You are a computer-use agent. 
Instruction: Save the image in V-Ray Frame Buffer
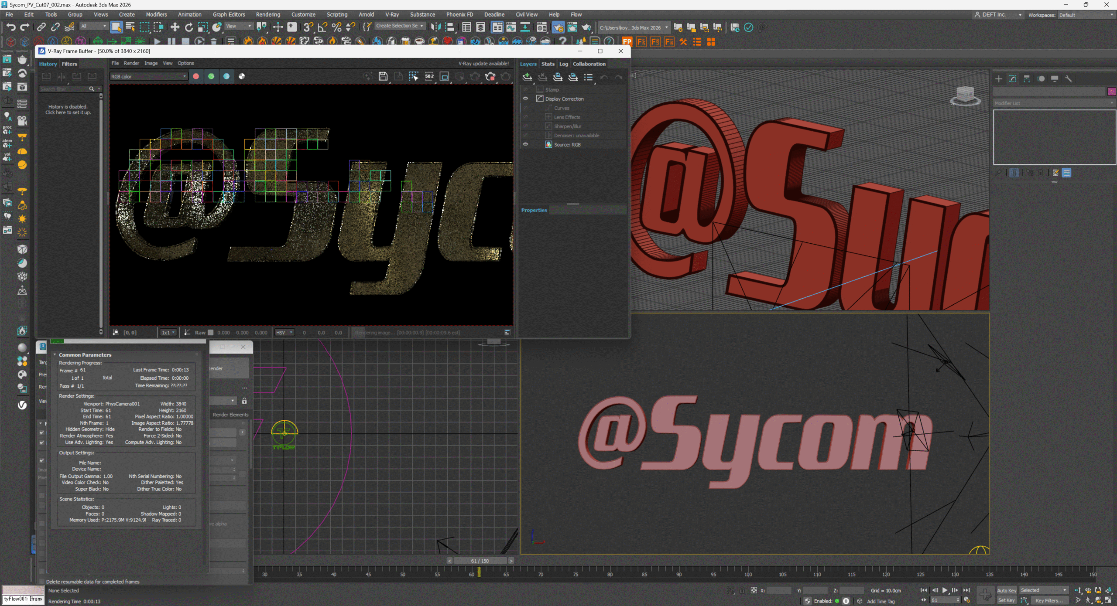pyautogui.click(x=383, y=76)
